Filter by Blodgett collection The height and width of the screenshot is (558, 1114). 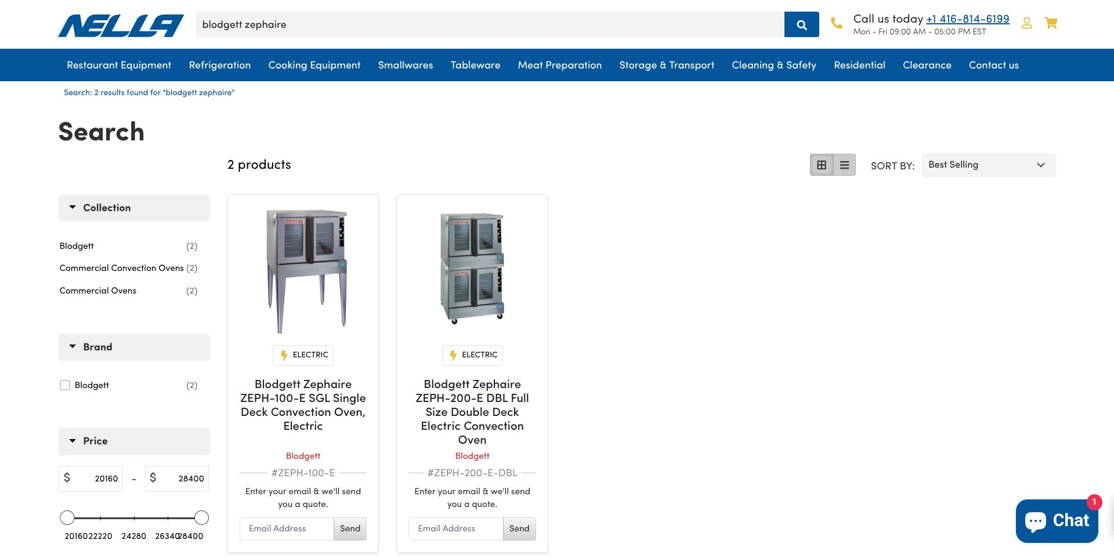(x=77, y=246)
